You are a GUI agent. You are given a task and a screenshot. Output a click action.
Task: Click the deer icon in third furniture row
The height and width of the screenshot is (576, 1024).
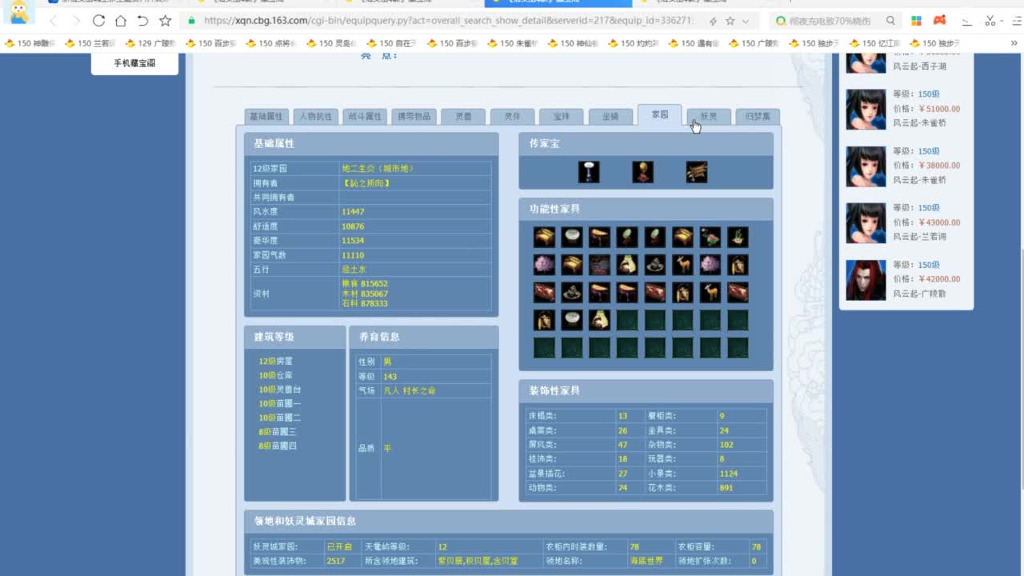[710, 292]
